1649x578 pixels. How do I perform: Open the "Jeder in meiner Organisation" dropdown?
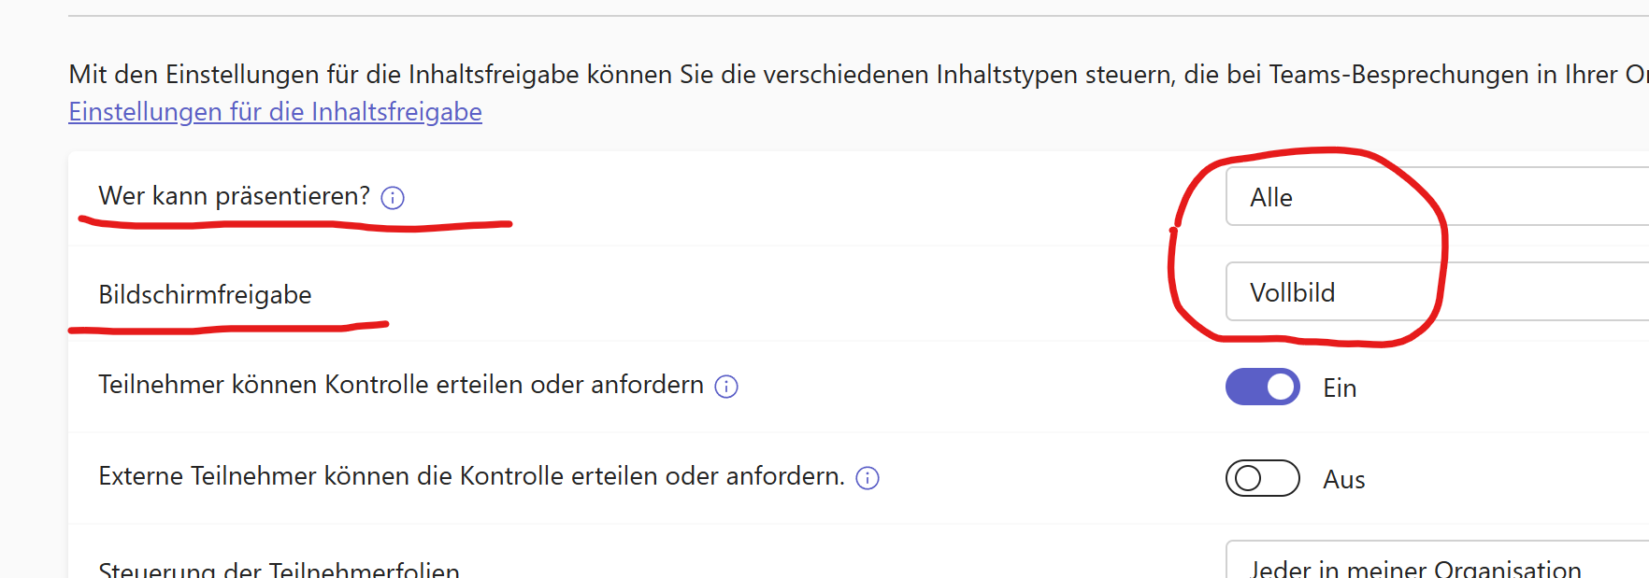point(1436,565)
